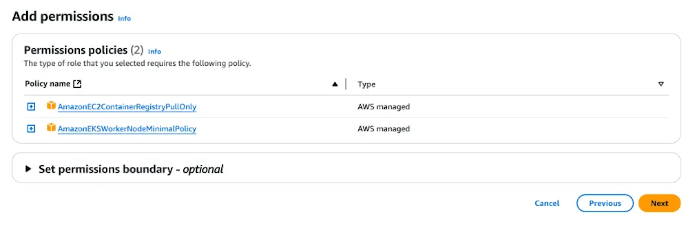
Task: Open Info link next to Permissions policies
Action: tap(154, 52)
